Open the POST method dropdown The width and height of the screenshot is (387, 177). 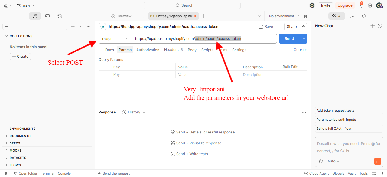[x=115, y=39]
